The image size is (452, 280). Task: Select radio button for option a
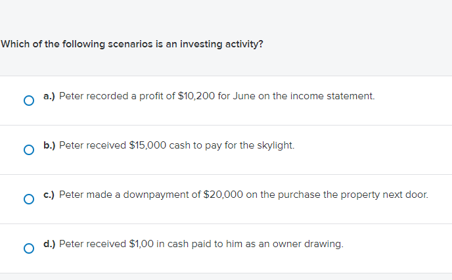tap(28, 101)
